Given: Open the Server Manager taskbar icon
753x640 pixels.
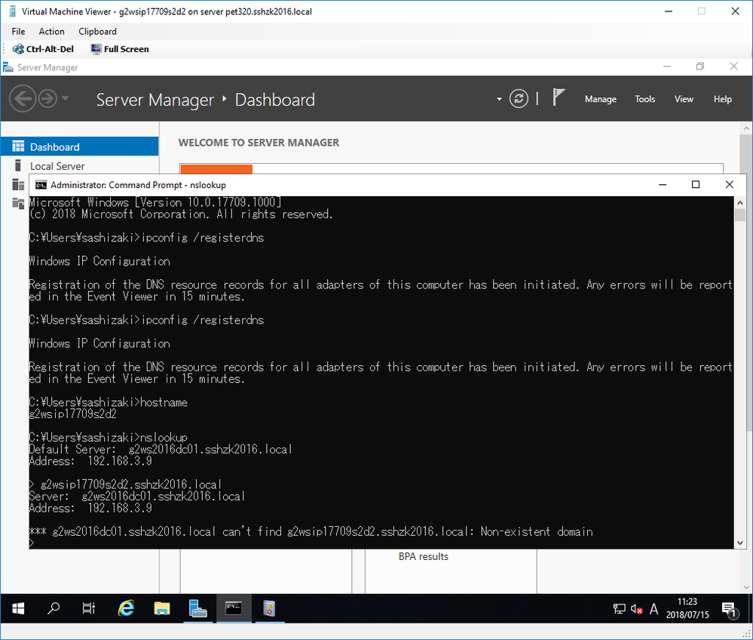Looking at the screenshot, I should click(197, 608).
